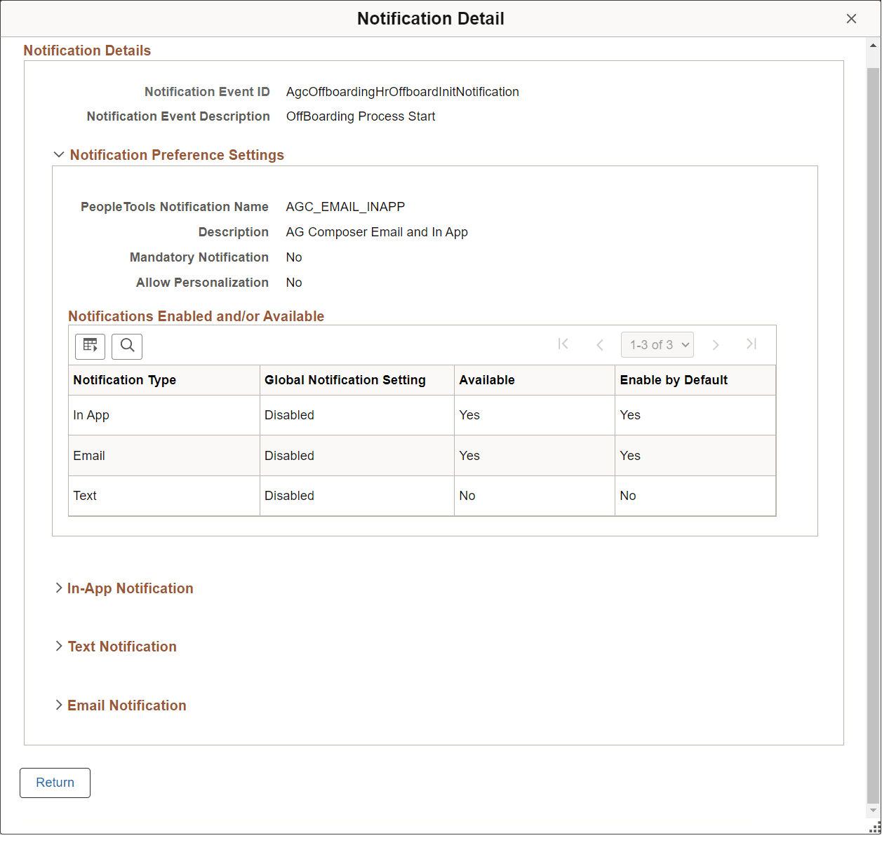Click the next page chevron icon
The width and height of the screenshot is (882, 845).
(x=716, y=344)
